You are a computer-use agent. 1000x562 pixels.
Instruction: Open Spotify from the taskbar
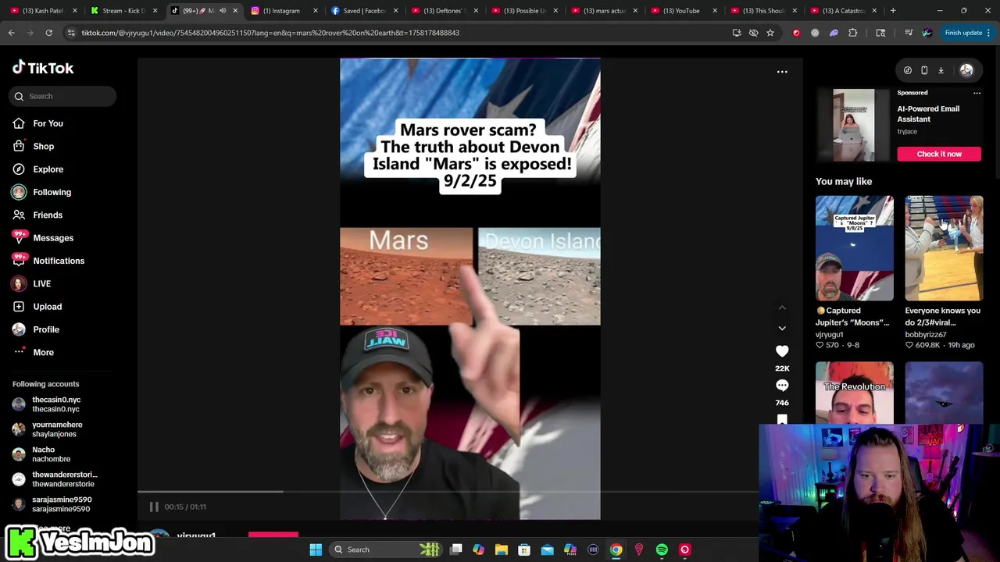point(662,550)
